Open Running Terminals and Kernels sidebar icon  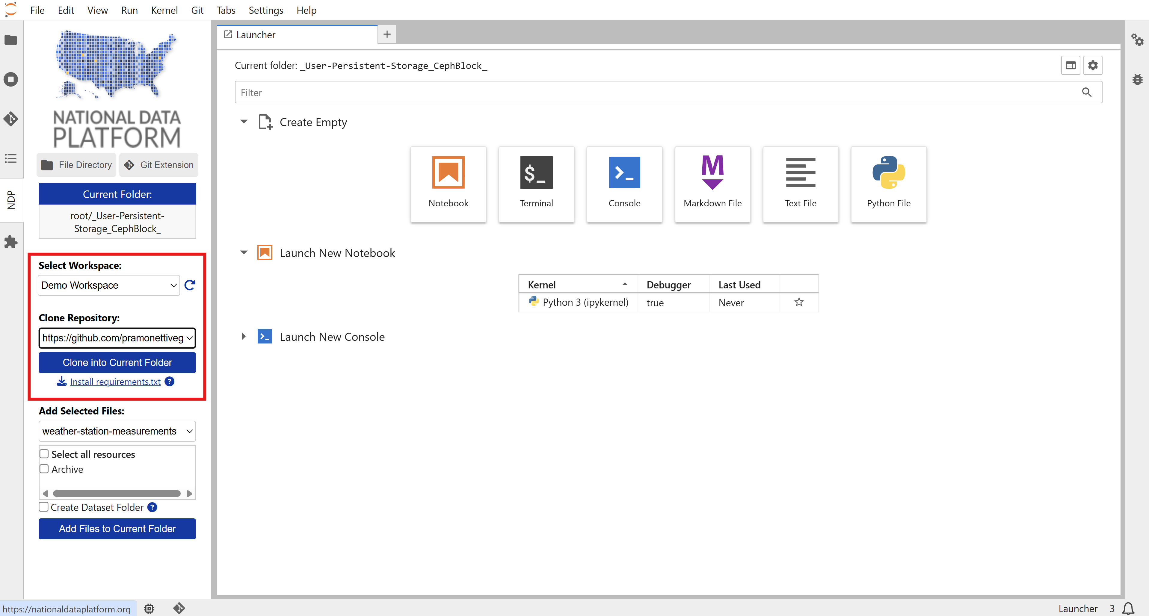tap(11, 79)
